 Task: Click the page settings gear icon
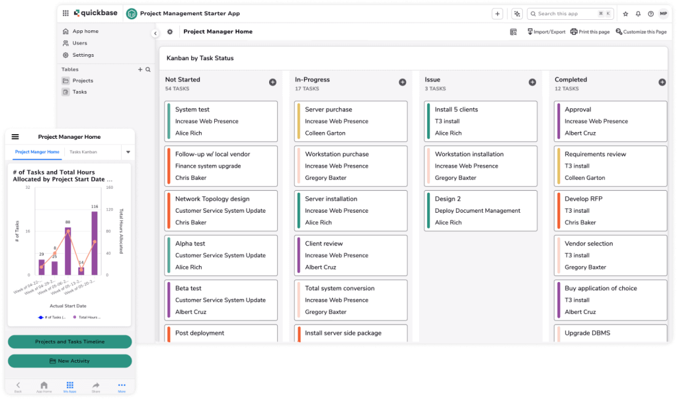[171, 31]
